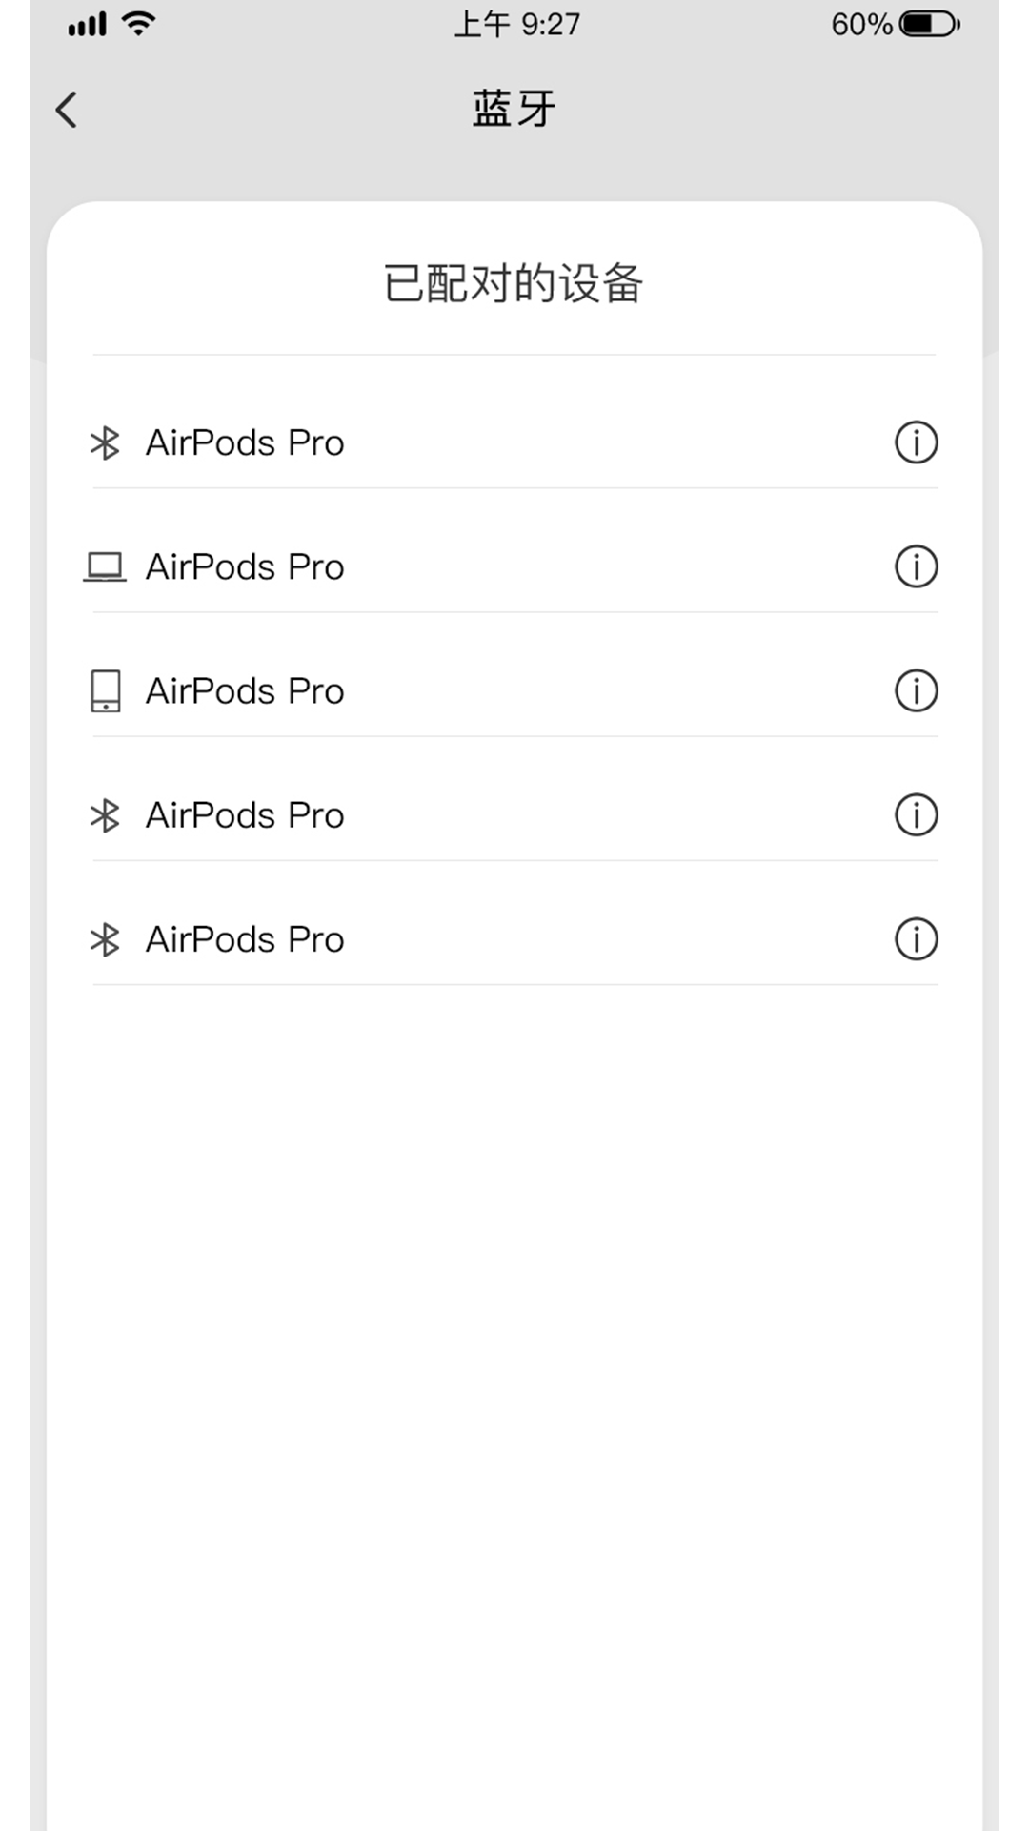Open info for the fourth listed device
Viewport: 1029px width, 1831px height.
click(x=916, y=815)
